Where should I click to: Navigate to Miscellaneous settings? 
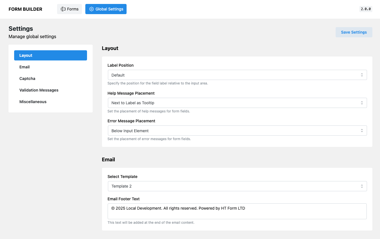coord(33,102)
